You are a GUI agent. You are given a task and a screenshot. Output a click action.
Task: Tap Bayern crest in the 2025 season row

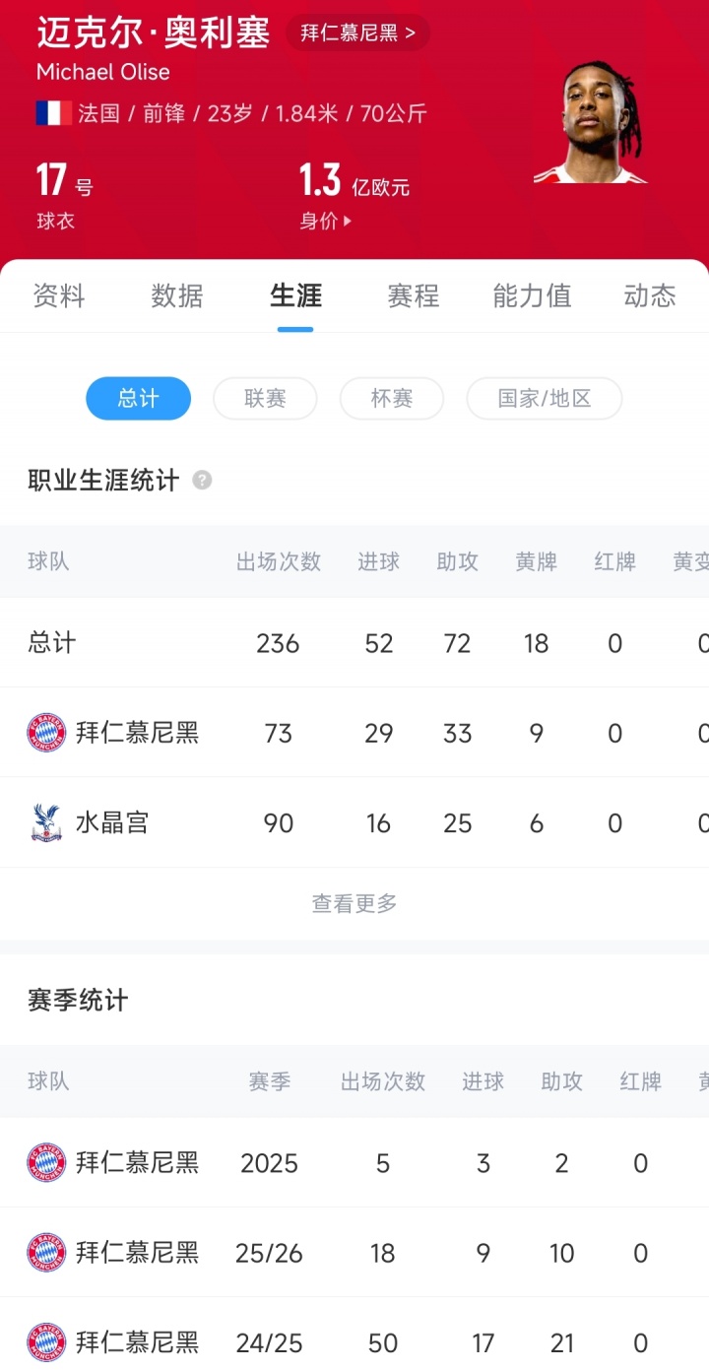46,1163
